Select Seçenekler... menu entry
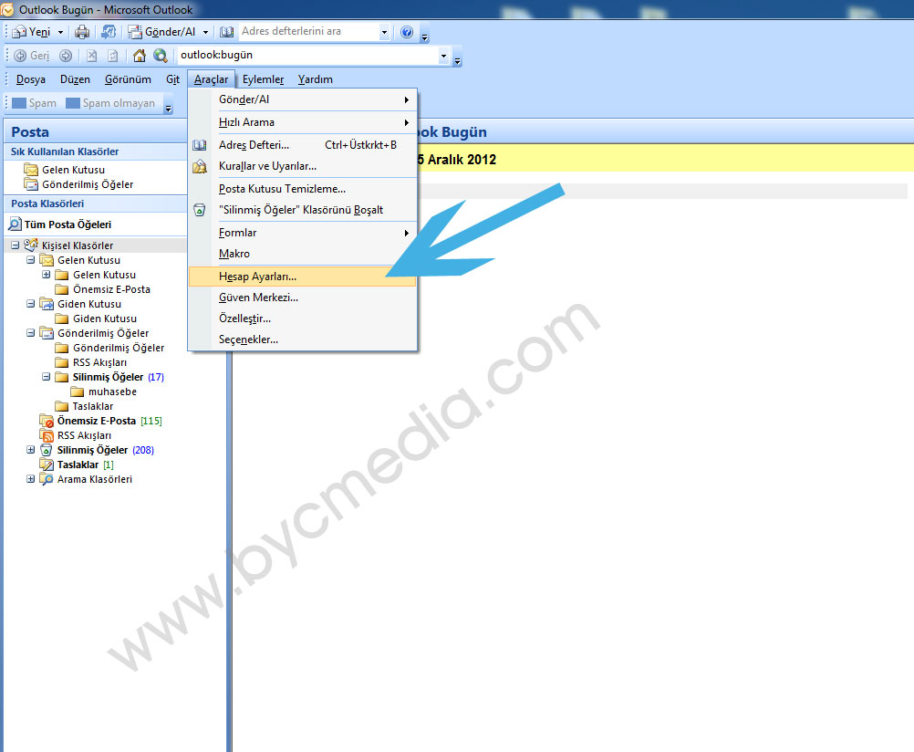914x752 pixels. pos(303,339)
